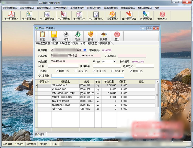Click the 复制 icon in dialog toolbar
Viewport: 193px width, 148px height.
90,36
